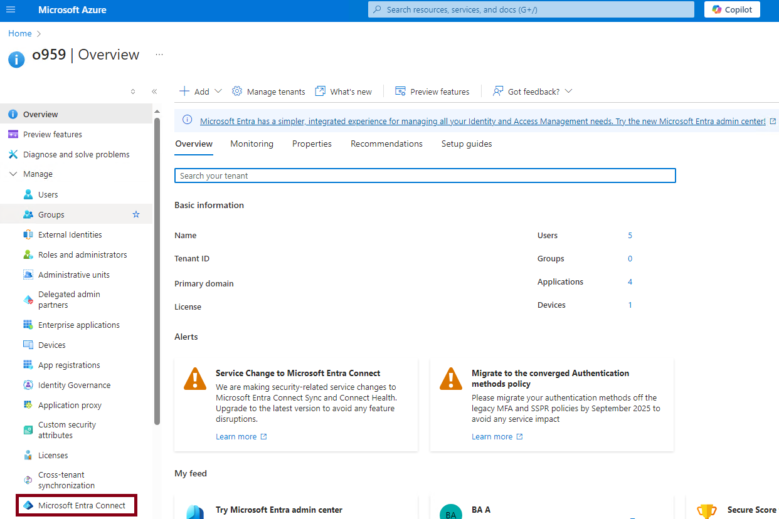Click the warning icon on Migrate alert
This screenshot has width=779, height=519.
[451, 379]
